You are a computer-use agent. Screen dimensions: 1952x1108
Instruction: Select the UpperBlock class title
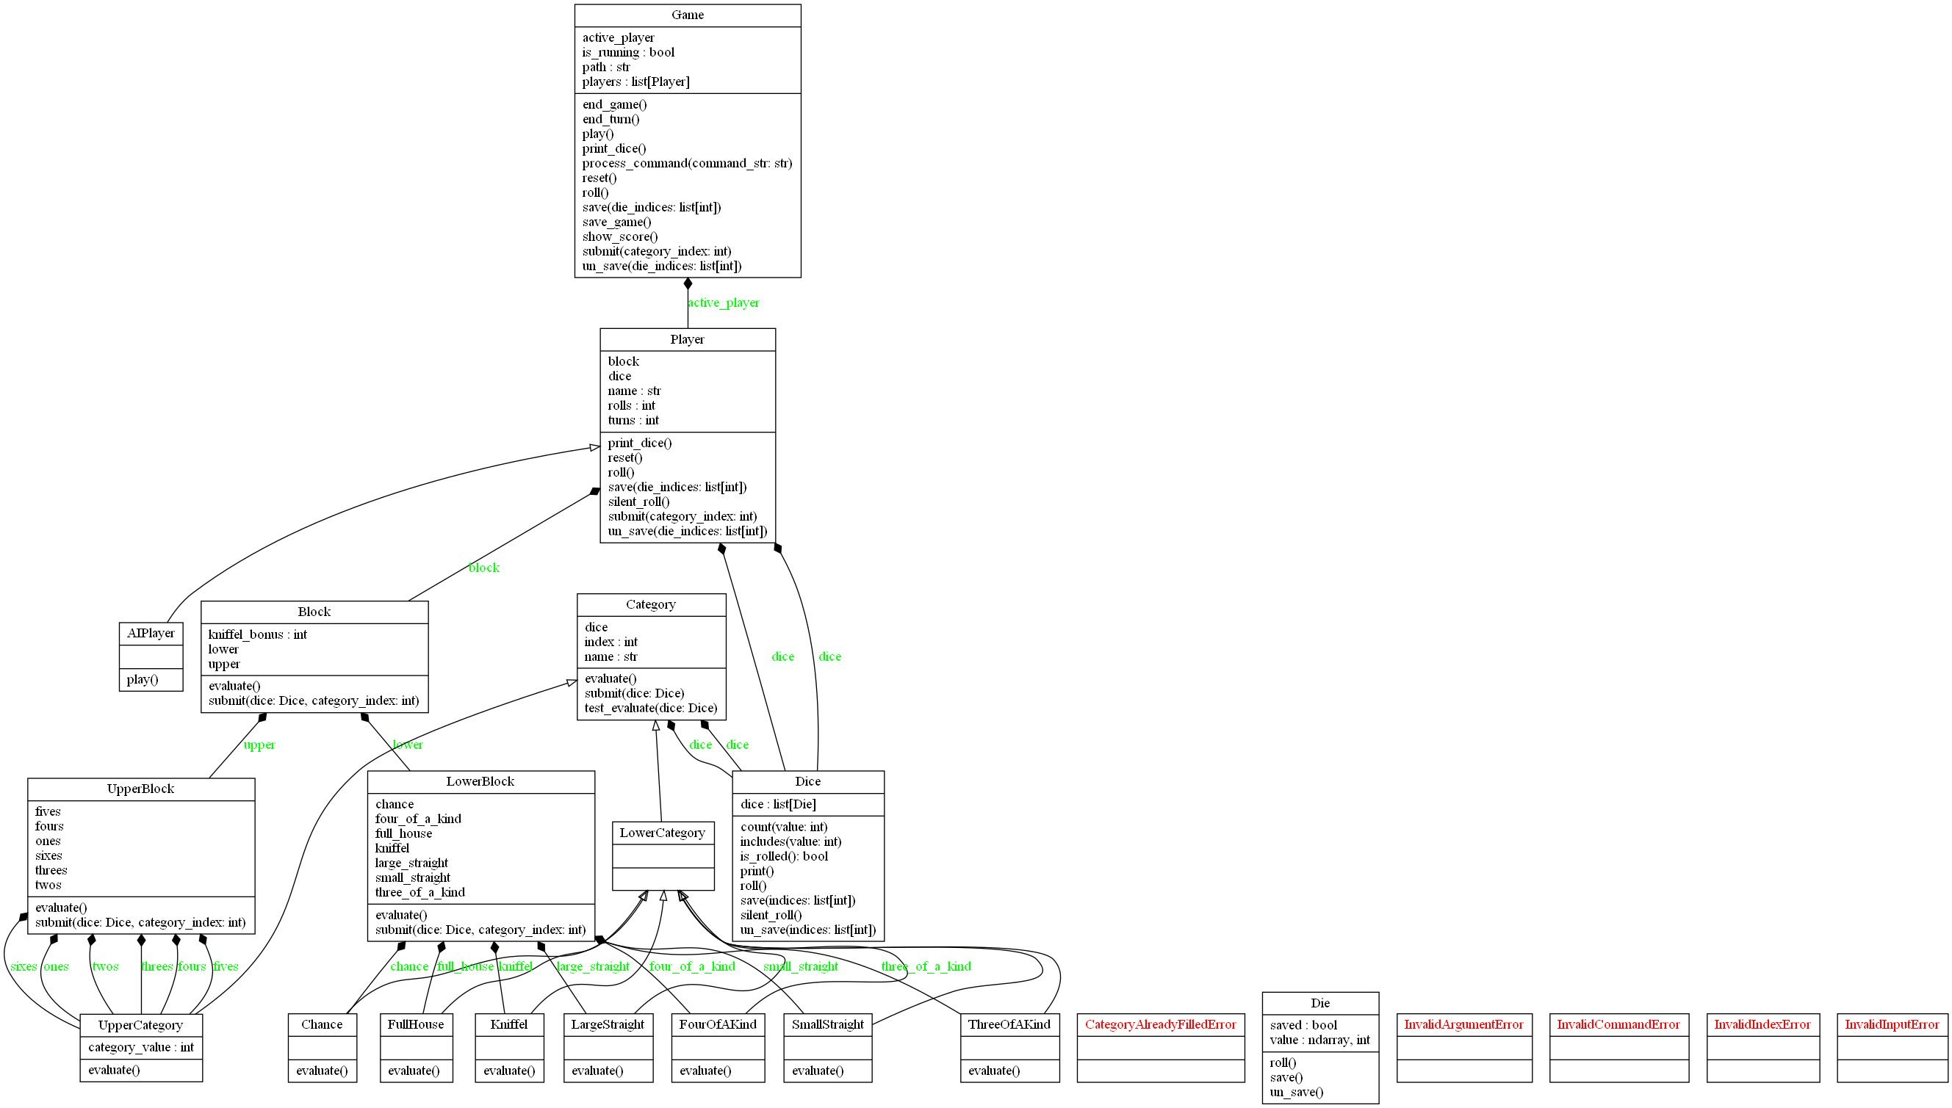(141, 789)
